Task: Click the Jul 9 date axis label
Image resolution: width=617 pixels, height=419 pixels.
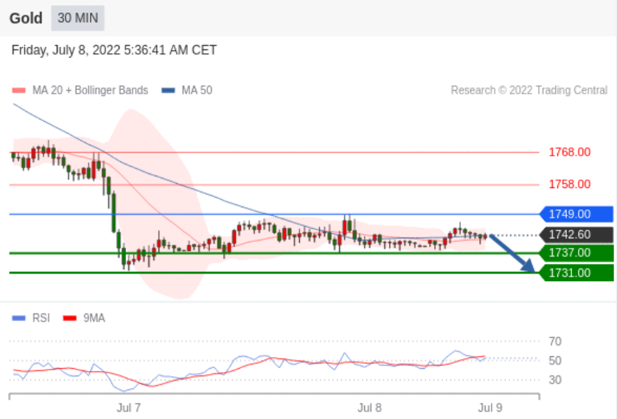Action: (490, 408)
